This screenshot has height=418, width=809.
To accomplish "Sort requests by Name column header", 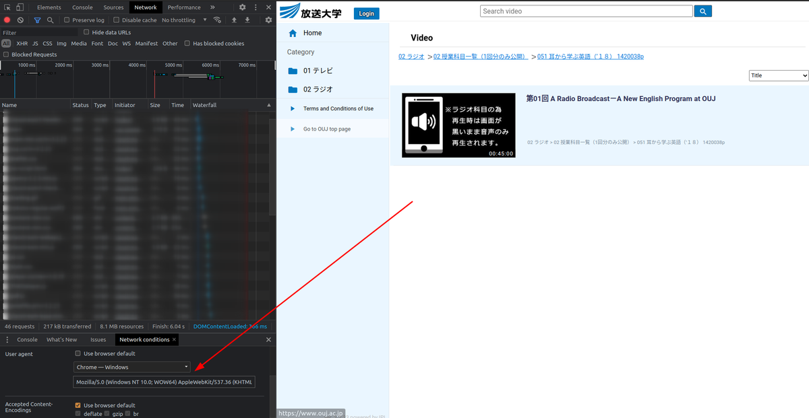I will (35, 105).
